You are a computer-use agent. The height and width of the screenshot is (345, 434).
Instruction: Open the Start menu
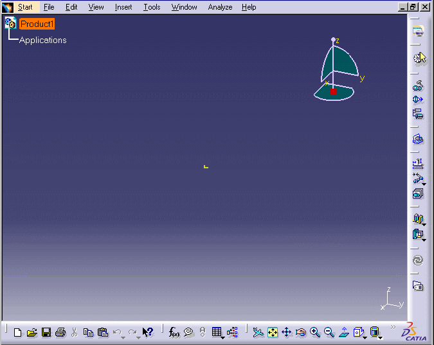point(25,7)
